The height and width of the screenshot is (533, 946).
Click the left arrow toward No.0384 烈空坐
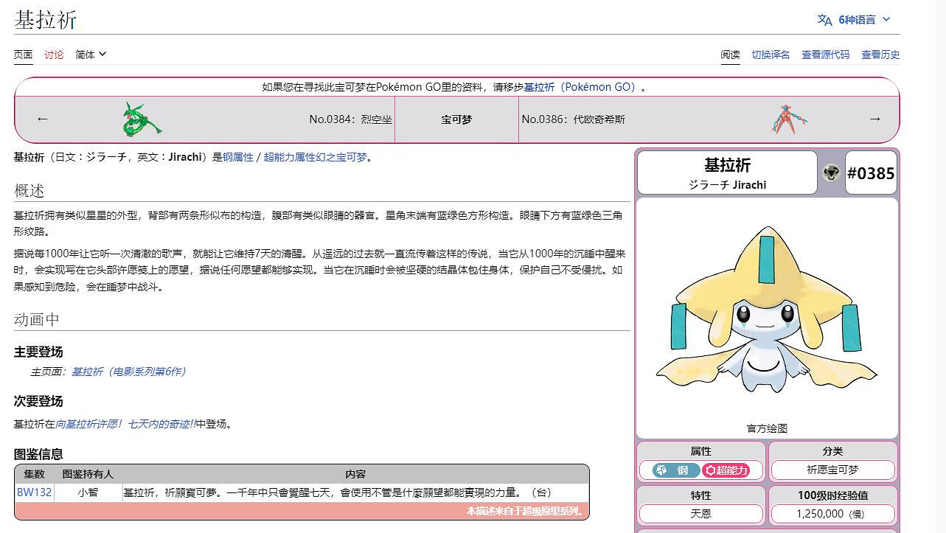pyautogui.click(x=42, y=118)
